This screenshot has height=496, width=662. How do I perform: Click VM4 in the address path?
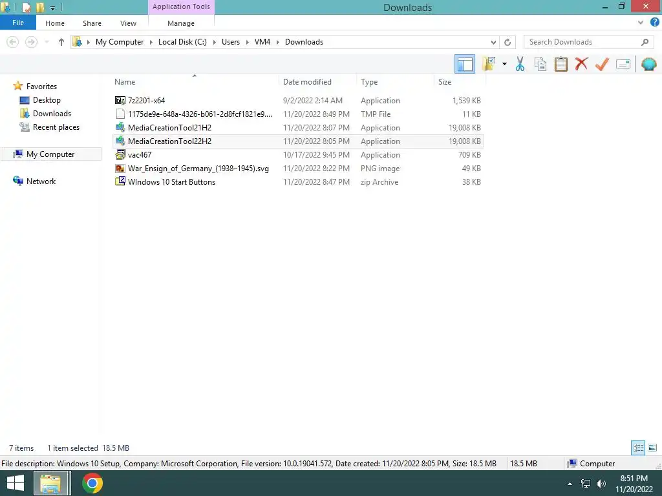tap(262, 42)
